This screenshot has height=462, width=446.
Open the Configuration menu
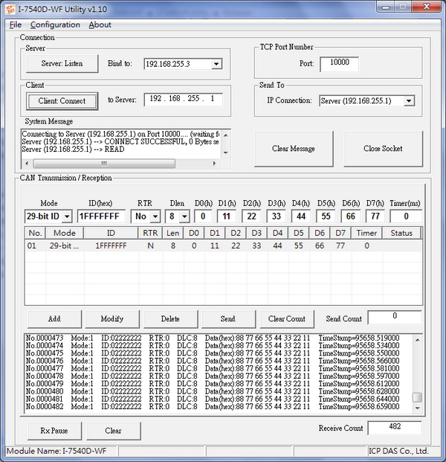click(x=55, y=25)
